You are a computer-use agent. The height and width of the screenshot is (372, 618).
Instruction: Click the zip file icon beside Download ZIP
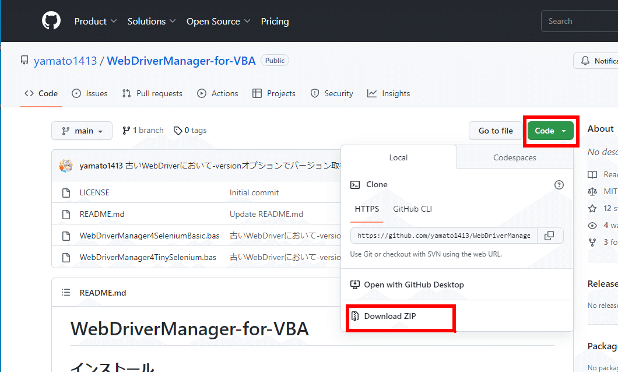[x=355, y=316]
